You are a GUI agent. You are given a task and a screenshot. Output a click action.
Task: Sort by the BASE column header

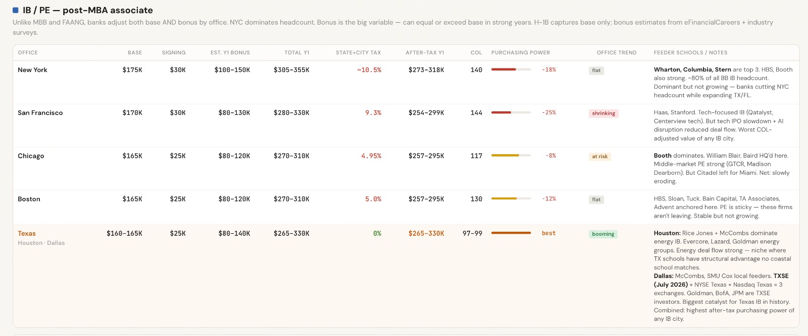(x=135, y=52)
